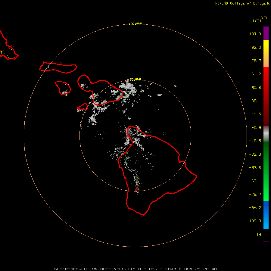
Task: Click the 92.3 velocity scale value
Action: 256,47
